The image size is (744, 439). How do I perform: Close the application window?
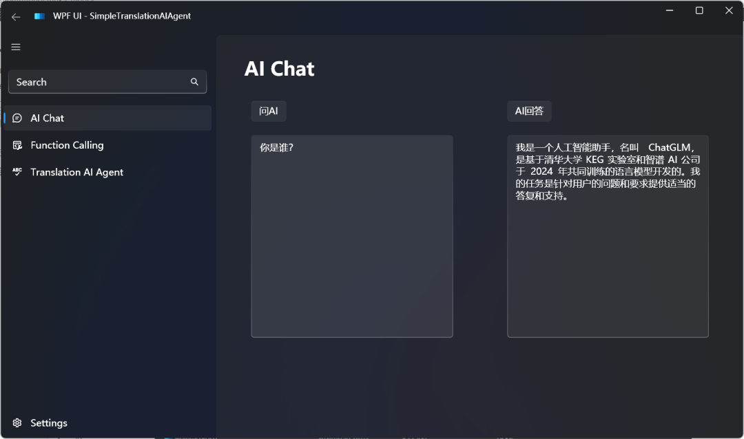pos(729,10)
